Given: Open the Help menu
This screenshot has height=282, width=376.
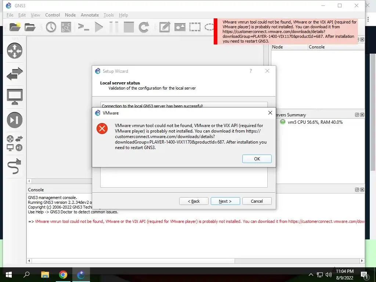Looking at the screenshot, I should tap(123, 15).
